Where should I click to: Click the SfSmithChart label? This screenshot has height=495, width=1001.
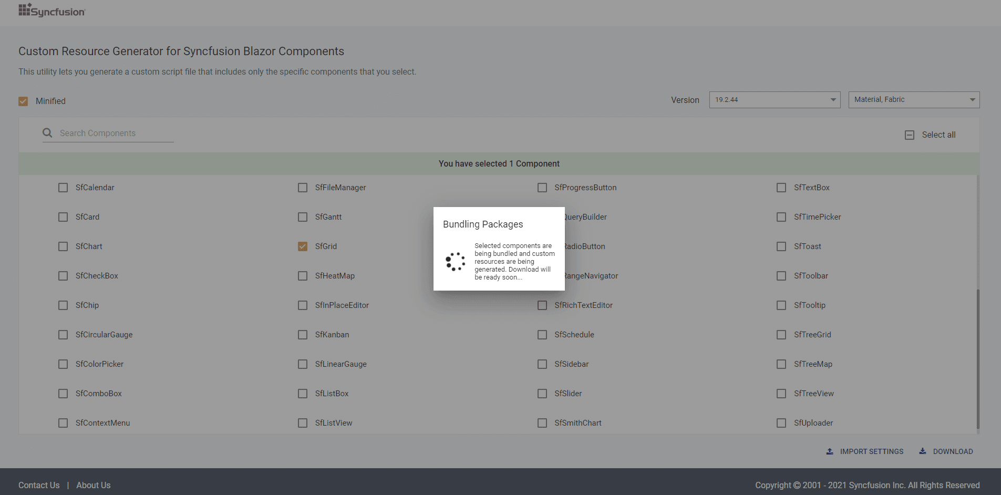578,423
